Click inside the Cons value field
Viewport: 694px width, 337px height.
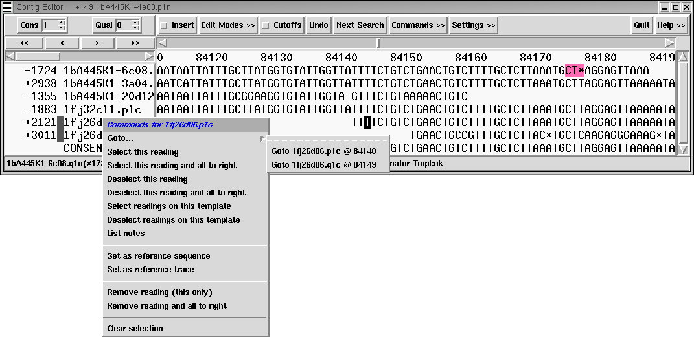(49, 25)
